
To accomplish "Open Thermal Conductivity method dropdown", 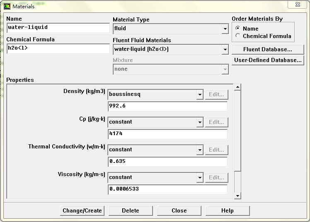I will click(200, 150).
